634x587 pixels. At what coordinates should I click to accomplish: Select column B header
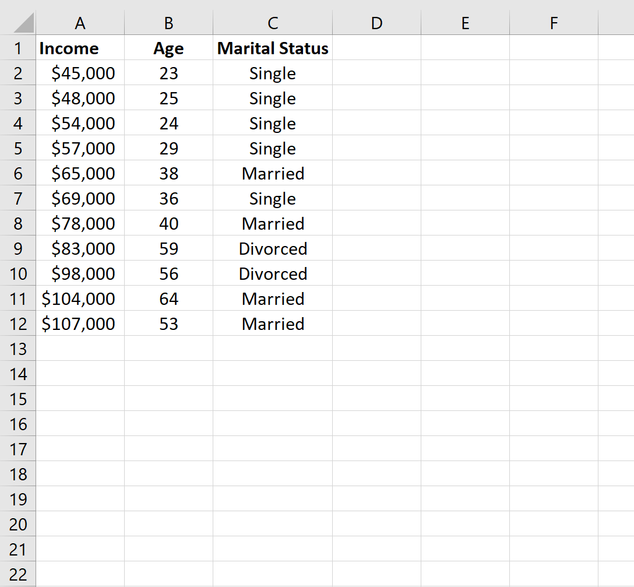168,23
